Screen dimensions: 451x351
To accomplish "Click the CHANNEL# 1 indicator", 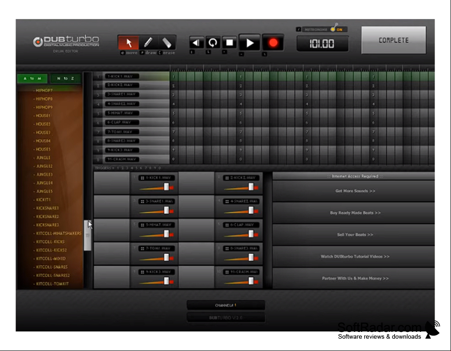I will point(226,305).
